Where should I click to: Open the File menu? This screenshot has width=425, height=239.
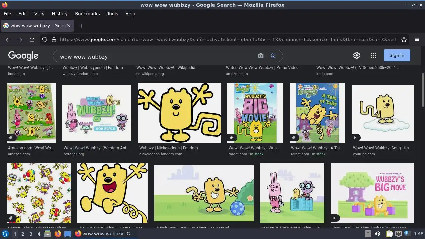click(x=7, y=14)
